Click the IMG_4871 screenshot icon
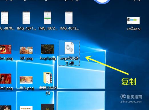The image size is (149, 110). [x=26, y=18]
